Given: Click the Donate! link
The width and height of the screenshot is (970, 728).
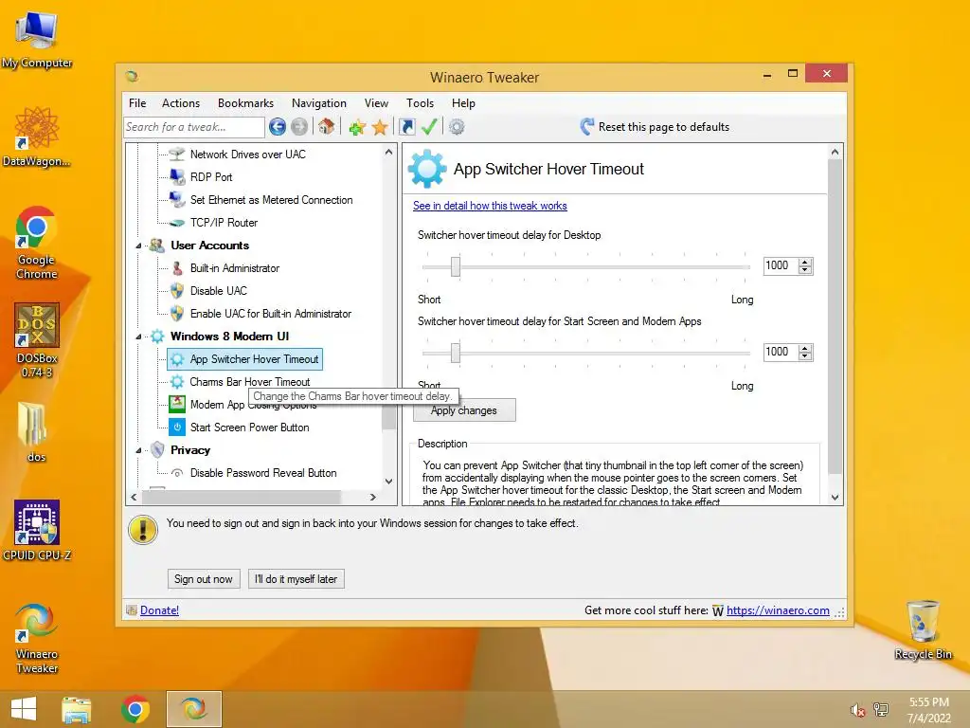Looking at the screenshot, I should [159, 610].
